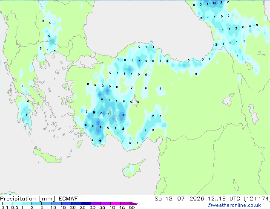Click the '(12+174)' forecast offset text

257,199
